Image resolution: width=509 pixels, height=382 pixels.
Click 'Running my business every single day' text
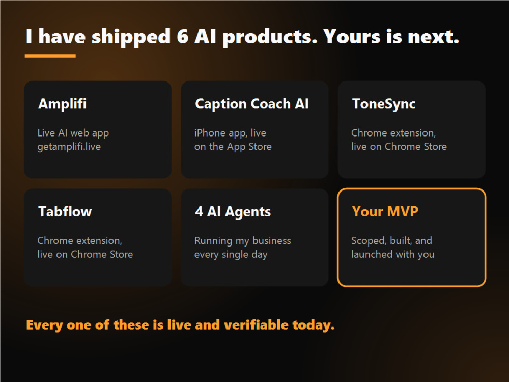click(242, 248)
